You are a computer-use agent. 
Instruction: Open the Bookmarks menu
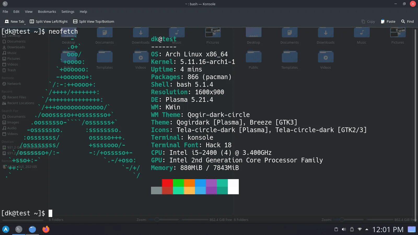pos(47,11)
